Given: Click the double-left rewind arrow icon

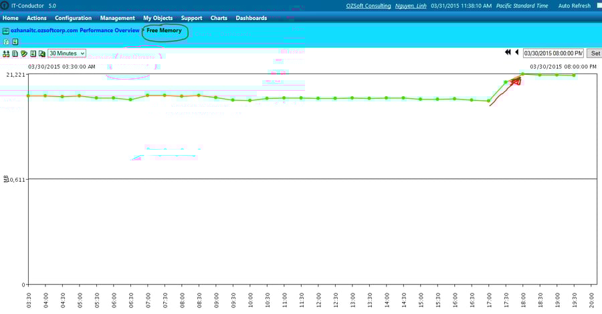Looking at the screenshot, I should 508,52.
